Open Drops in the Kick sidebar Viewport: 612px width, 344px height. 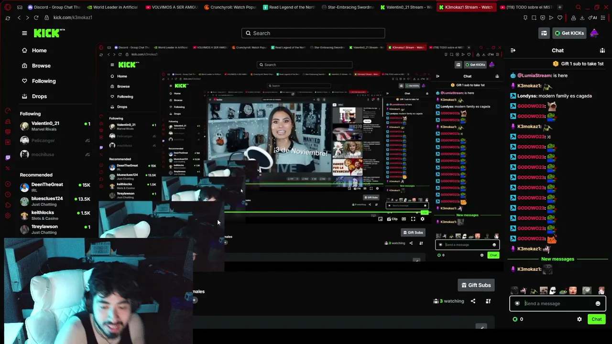(34, 96)
